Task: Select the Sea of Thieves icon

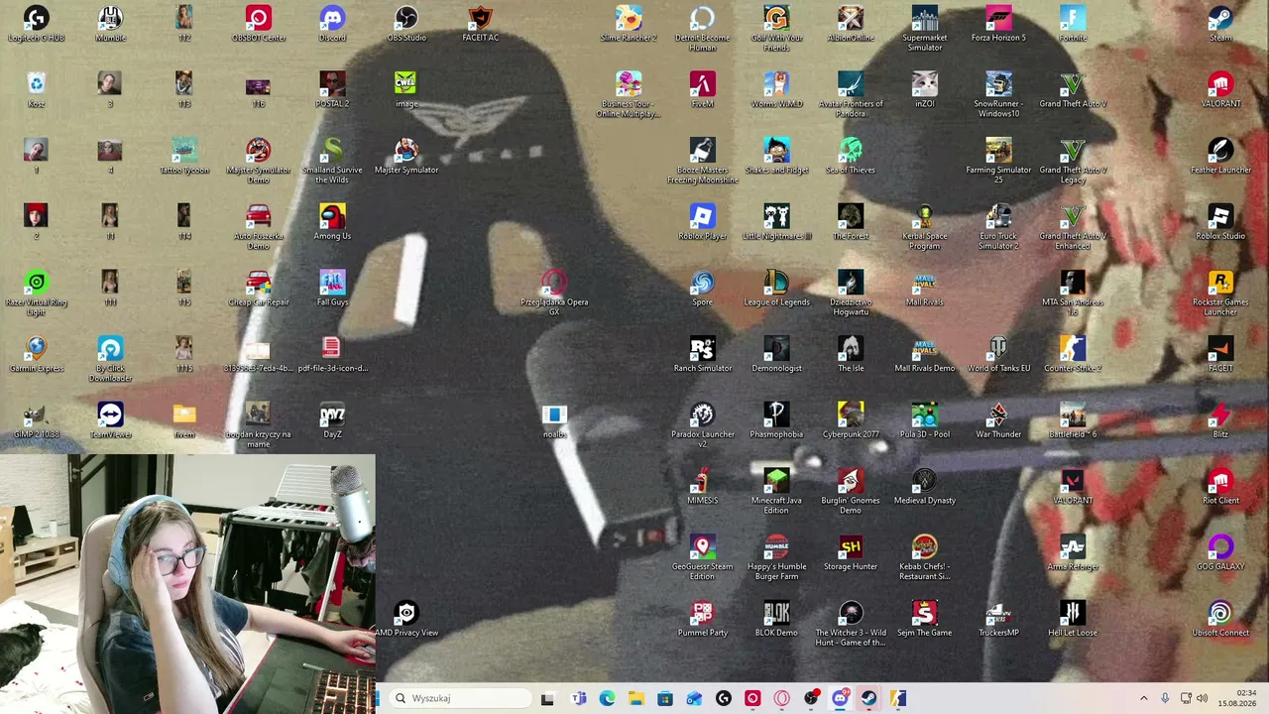Action: tap(850, 157)
